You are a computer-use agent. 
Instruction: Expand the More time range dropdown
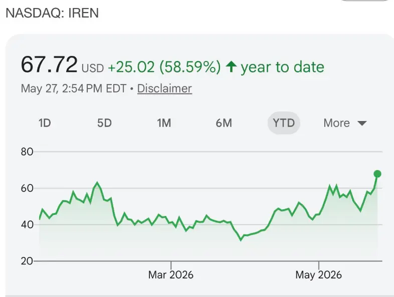click(345, 123)
